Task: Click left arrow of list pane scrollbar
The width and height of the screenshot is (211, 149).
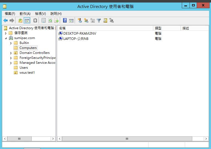Action: [59, 139]
